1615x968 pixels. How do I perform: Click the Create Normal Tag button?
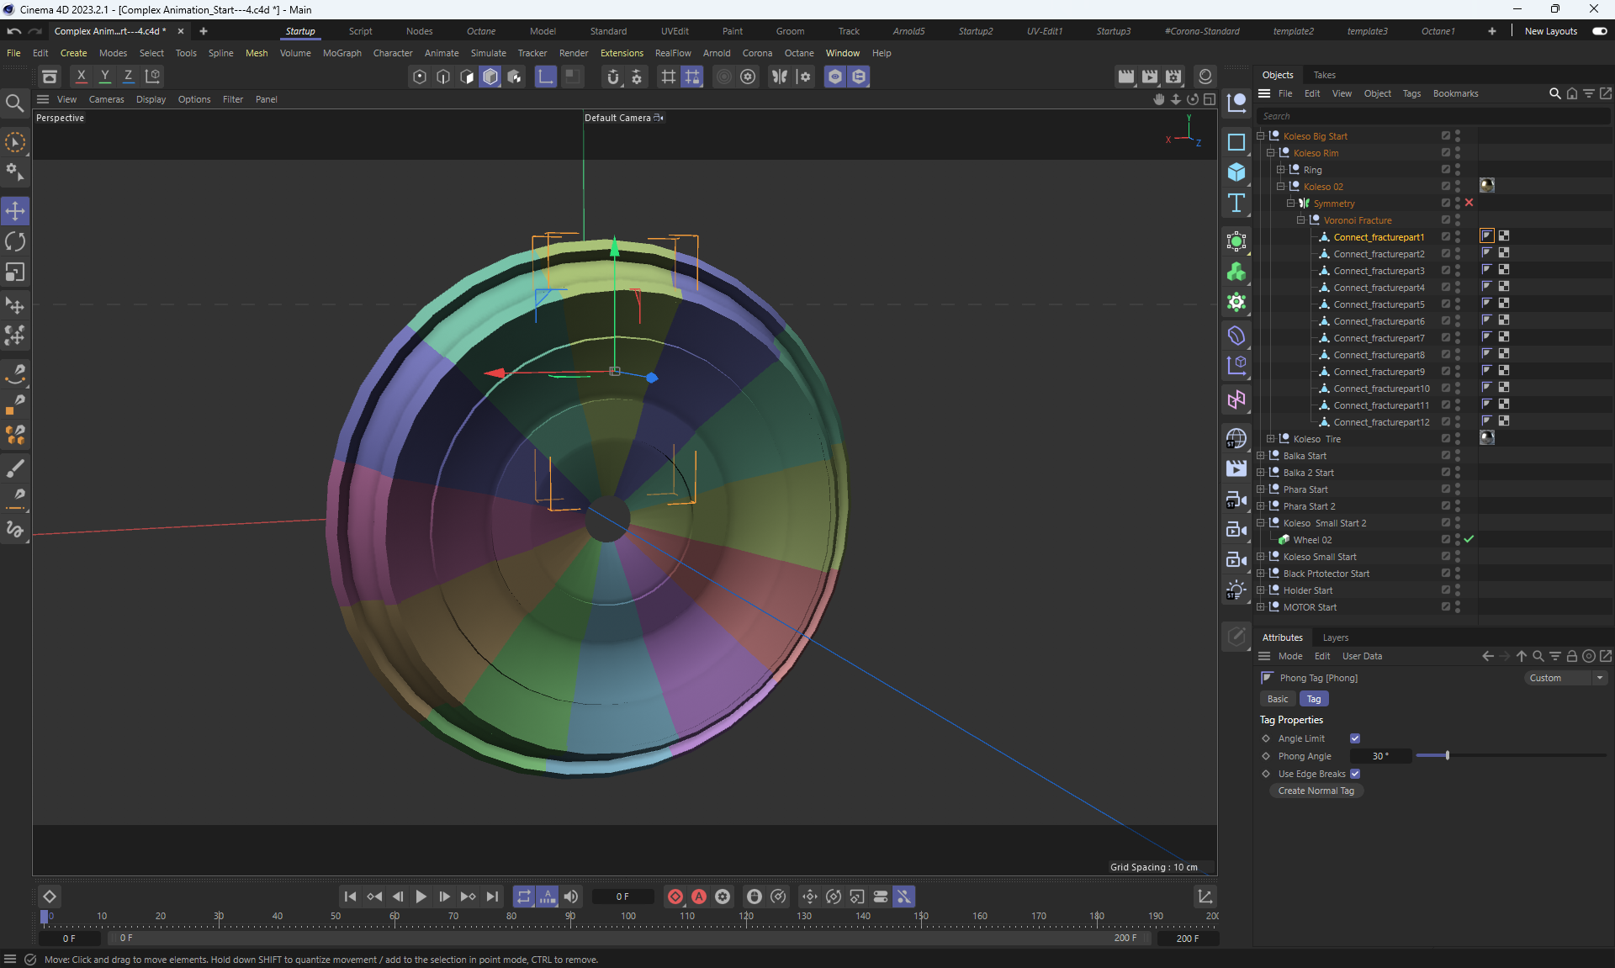pos(1316,791)
